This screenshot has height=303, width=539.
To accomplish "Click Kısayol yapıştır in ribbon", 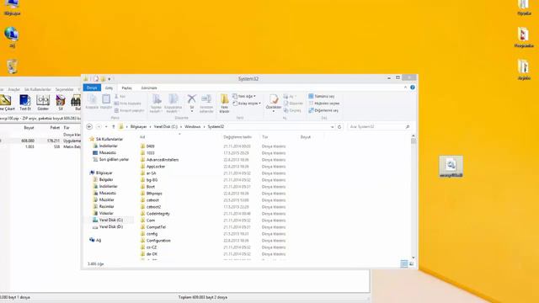I will click(129, 110).
